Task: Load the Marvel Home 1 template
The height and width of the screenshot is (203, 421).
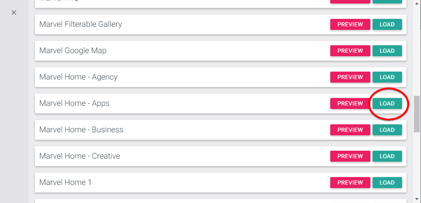Action: coord(387,183)
